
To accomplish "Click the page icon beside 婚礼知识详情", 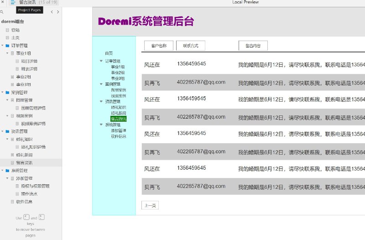I will [x=17, y=147].
